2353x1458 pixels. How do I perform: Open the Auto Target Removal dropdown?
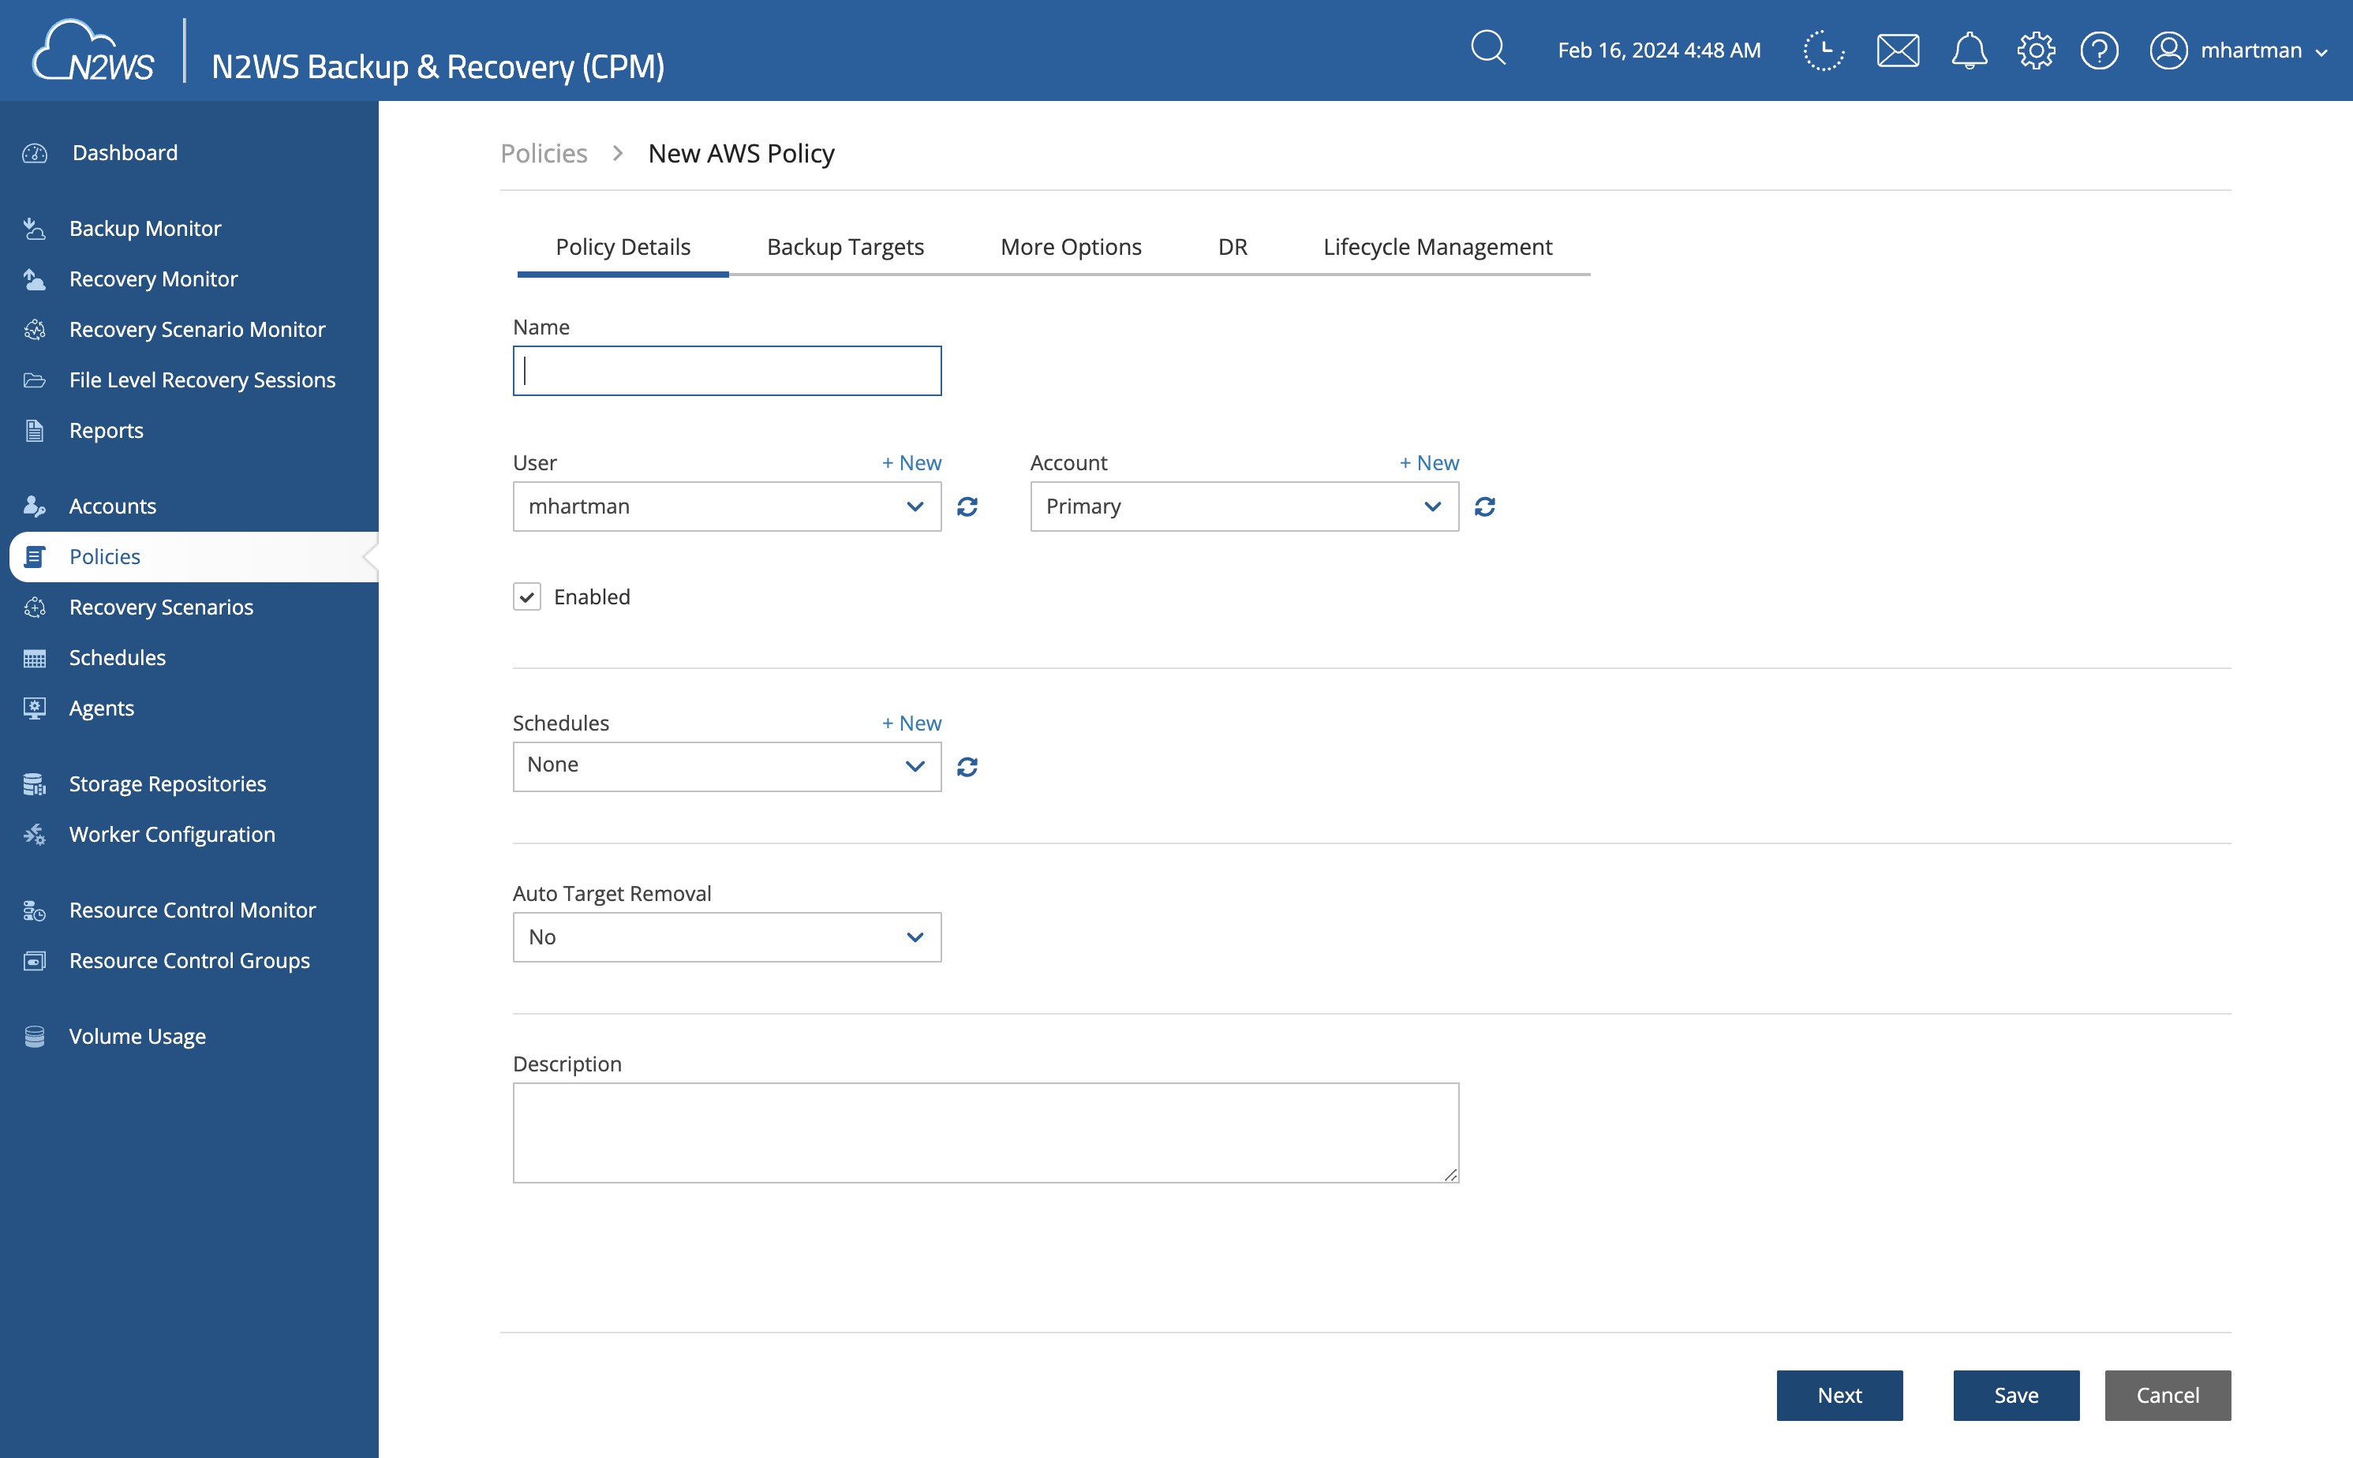(x=726, y=937)
